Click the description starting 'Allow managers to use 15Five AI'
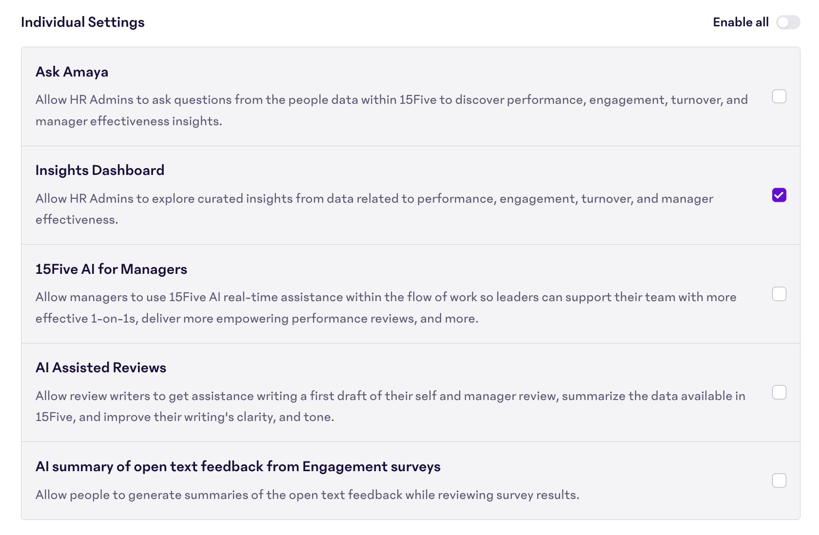 [386, 297]
